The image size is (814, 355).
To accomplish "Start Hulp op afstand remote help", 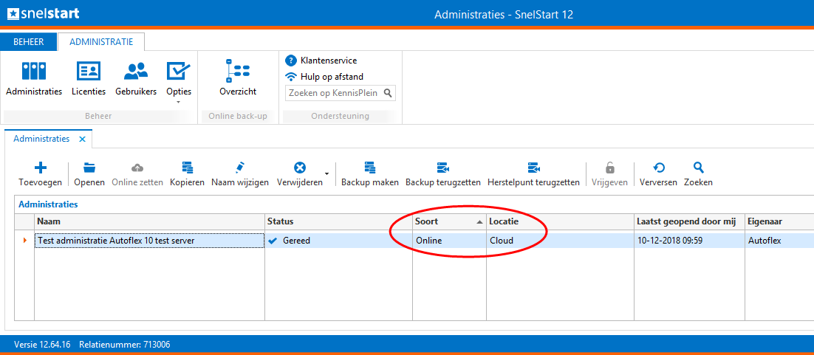I will 331,77.
